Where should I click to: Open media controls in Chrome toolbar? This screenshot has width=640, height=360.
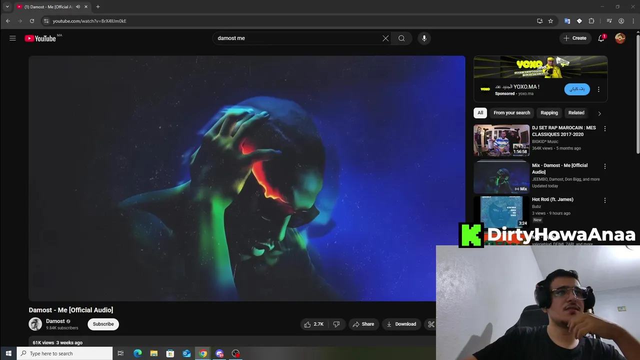click(609, 21)
